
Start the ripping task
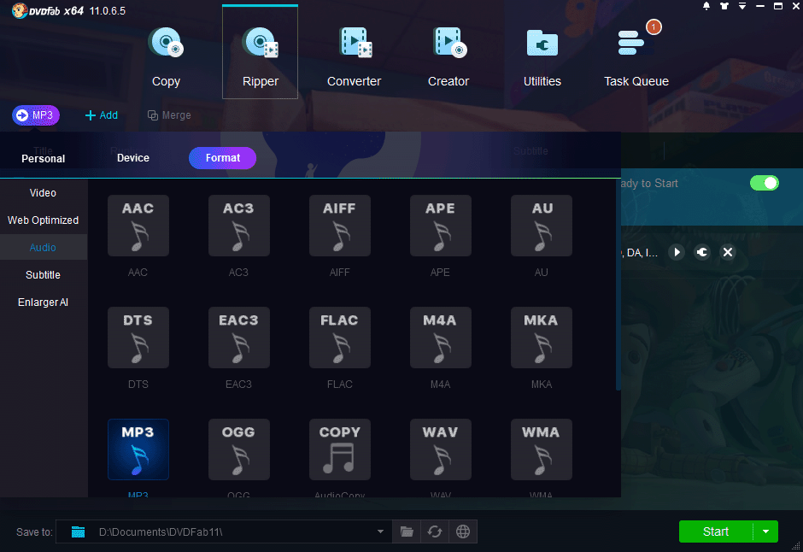point(716,531)
